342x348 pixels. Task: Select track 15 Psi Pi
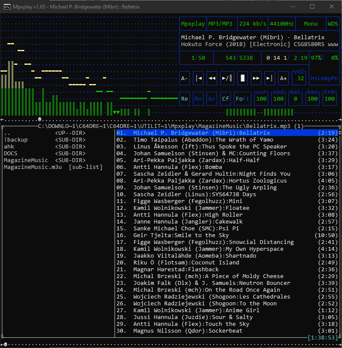227,229
